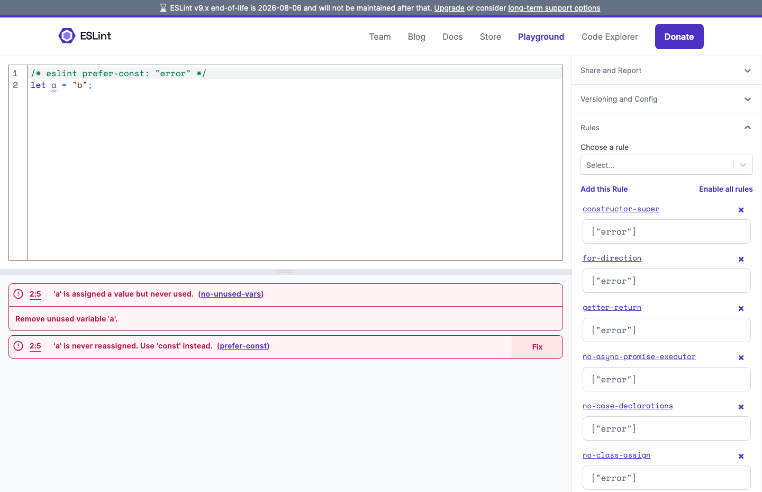
Task: Remove the getter-return rule
Action: (x=741, y=309)
